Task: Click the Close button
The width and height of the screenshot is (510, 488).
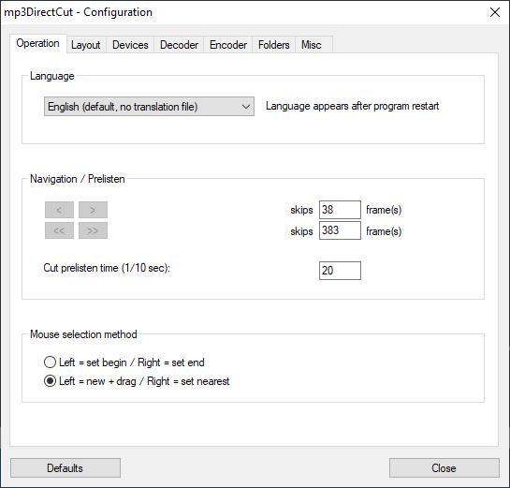Action: pyautogui.click(x=444, y=468)
